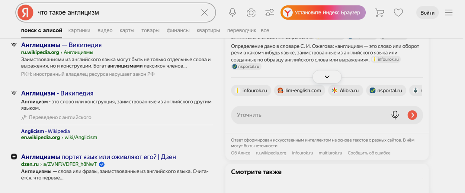Image resolution: width=465 pixels, height=193 pixels.
Task: Open the hamburger menu
Action: click(x=449, y=13)
